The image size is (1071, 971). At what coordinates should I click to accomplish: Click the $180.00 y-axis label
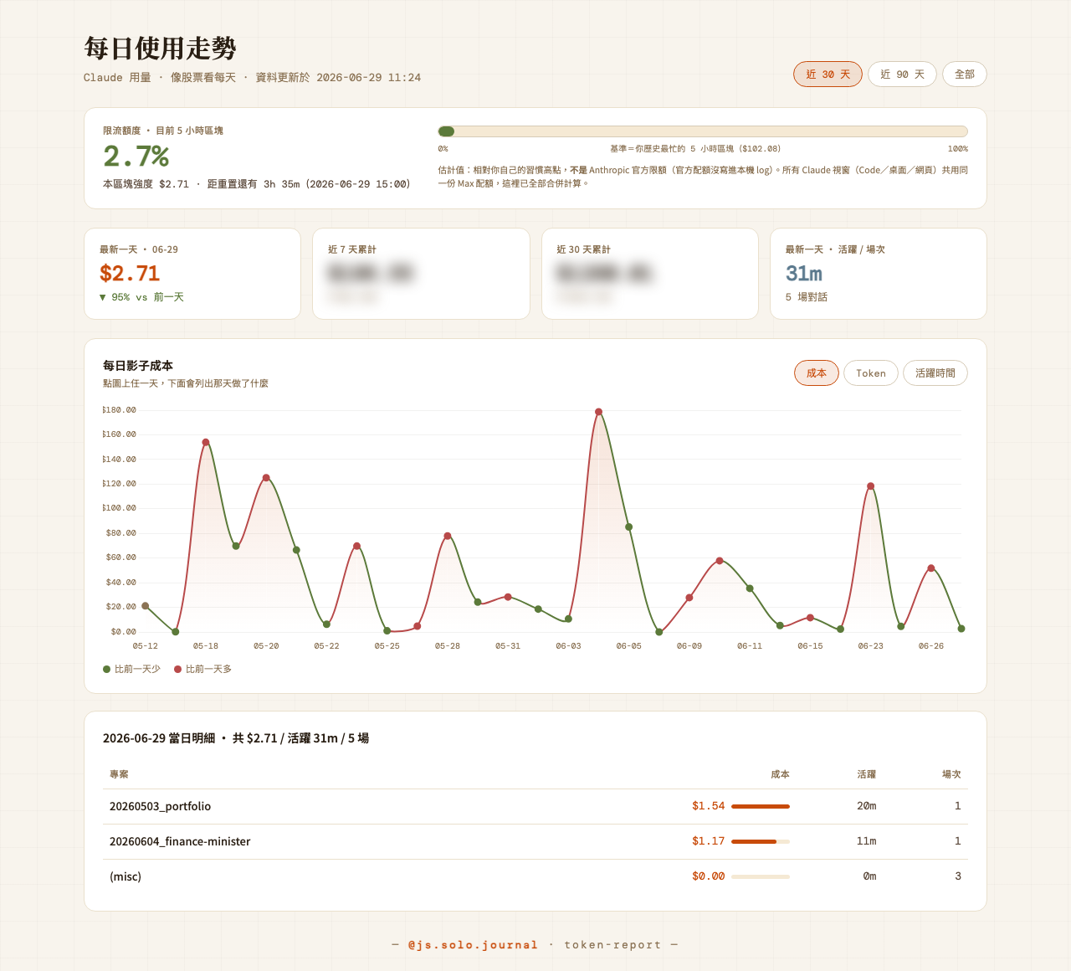coord(120,410)
